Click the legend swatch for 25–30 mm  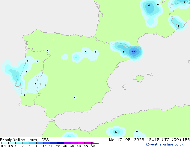point(61,143)
